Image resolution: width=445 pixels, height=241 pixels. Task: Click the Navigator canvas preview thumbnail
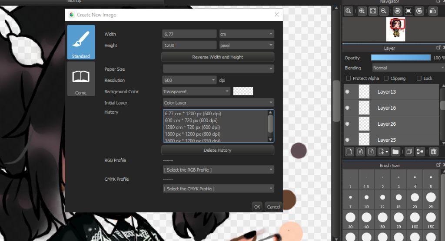pyautogui.click(x=395, y=29)
